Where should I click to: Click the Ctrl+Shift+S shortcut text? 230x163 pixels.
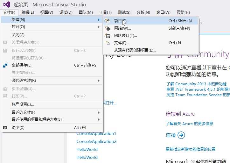[85, 65]
